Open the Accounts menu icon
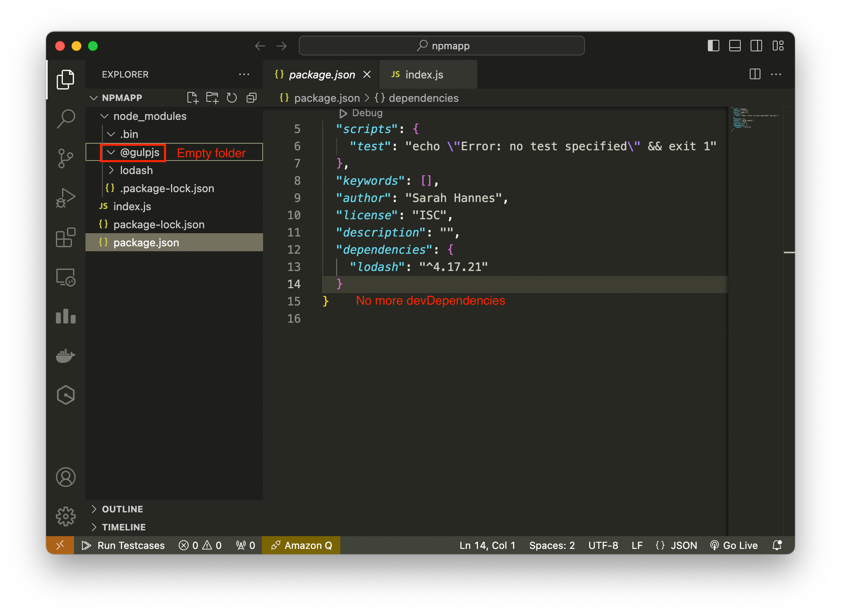This screenshot has height=615, width=841. (x=65, y=477)
